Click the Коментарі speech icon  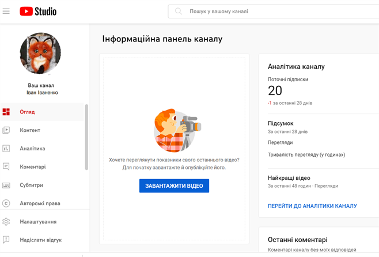coord(6,167)
